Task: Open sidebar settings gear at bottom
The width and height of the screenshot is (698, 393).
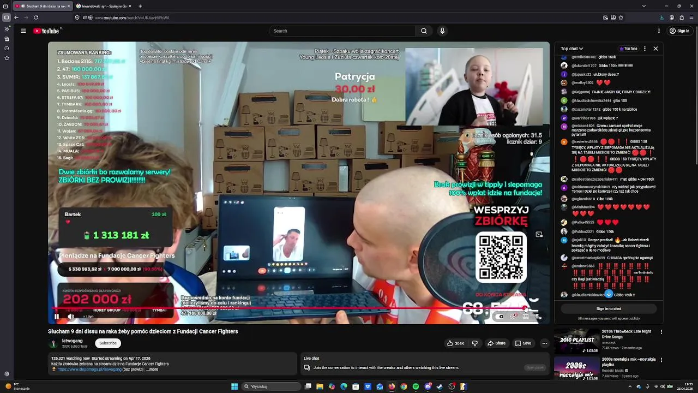Action: (x=7, y=374)
